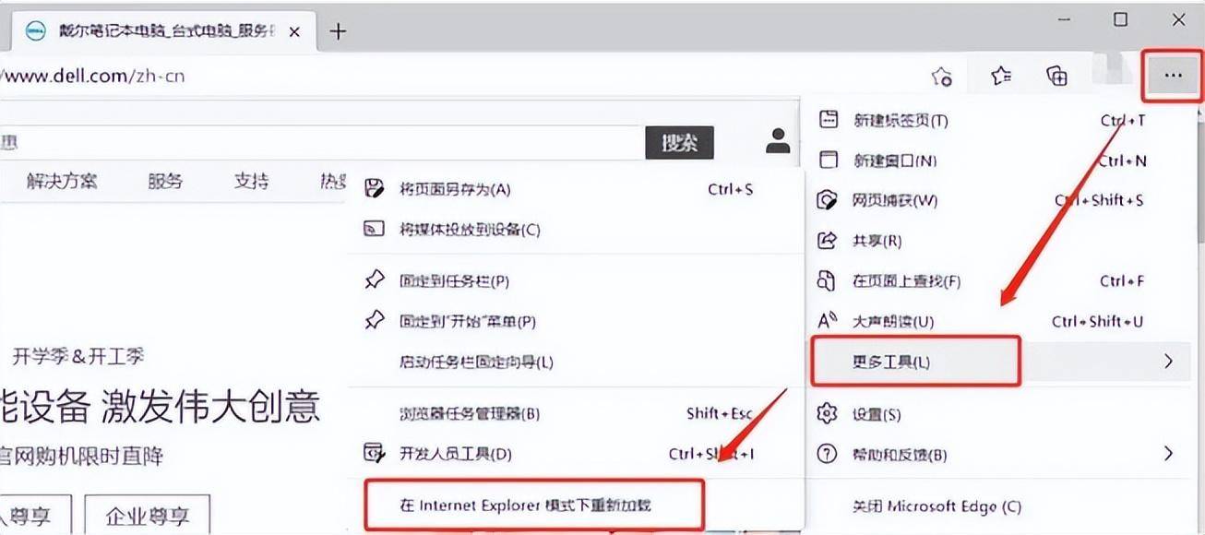Select 新建窗口(N) menu entry
1205x535 pixels.
pos(998,160)
